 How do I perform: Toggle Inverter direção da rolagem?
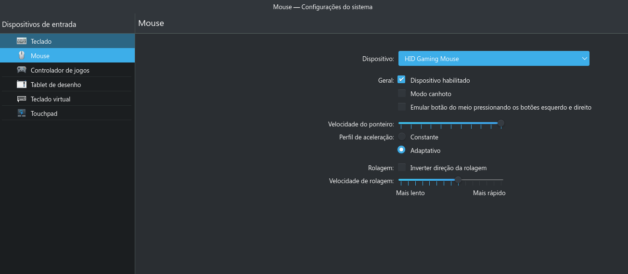401,167
